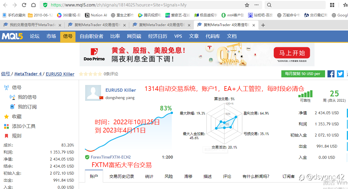348x189 pixels.
Task: Open the 手机收藏夹 bookmark
Action: [x=14, y=15]
